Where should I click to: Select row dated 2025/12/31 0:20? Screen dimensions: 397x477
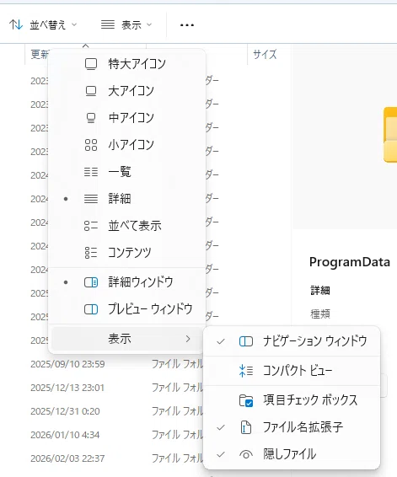tap(65, 411)
